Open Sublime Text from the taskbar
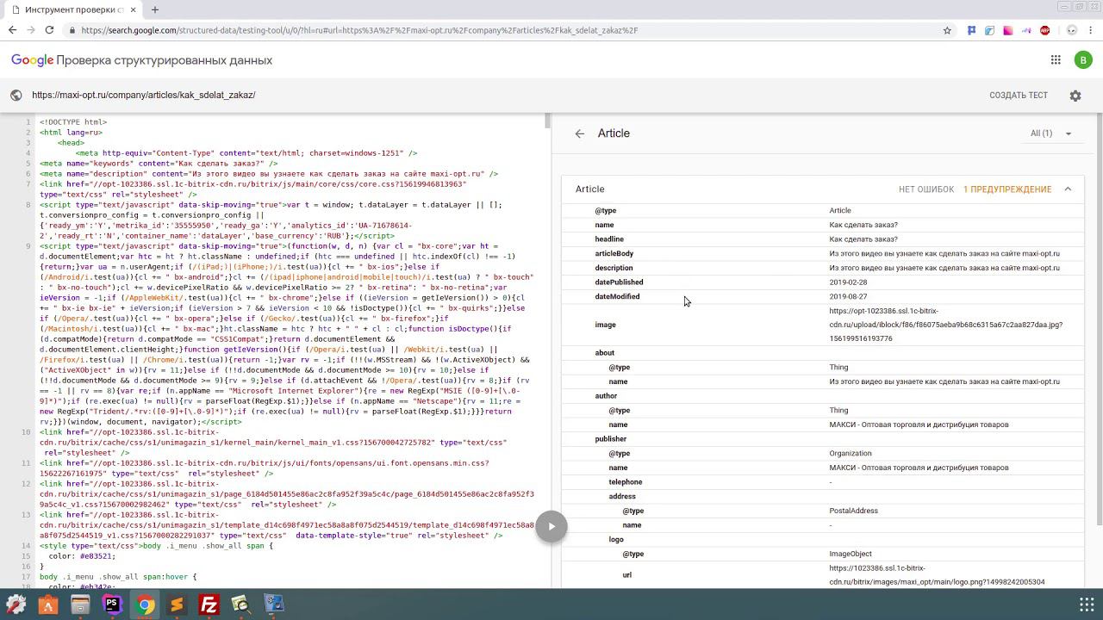 (177, 604)
